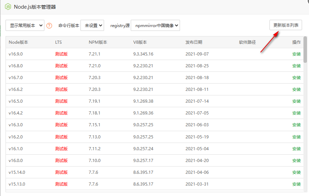Select the v16.0.0 version cell
The image size is (309, 196).
[x=16, y=161]
